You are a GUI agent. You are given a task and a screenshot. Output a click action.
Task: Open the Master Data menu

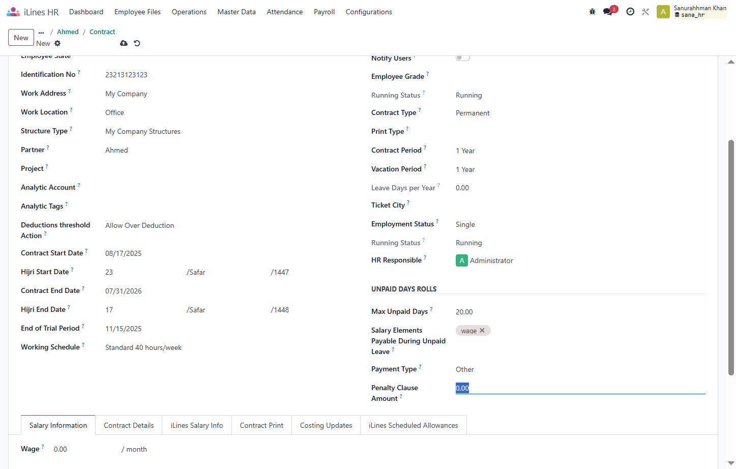[237, 12]
